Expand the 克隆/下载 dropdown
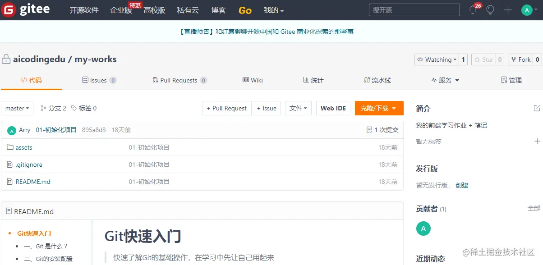543x265 pixels. (x=379, y=108)
